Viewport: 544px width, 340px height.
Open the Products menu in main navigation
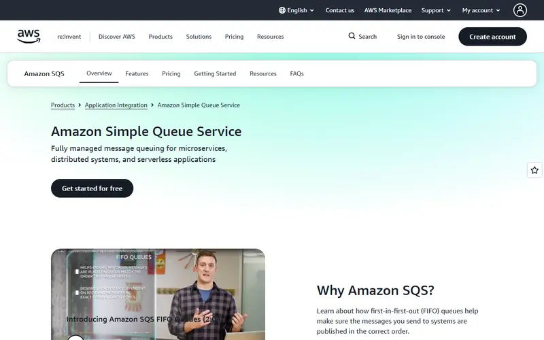[x=160, y=37]
